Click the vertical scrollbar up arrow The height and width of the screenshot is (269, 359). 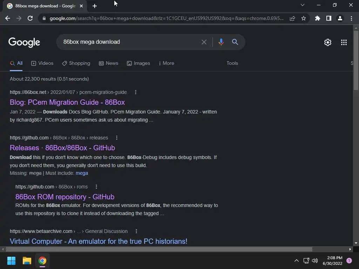(x=356, y=28)
